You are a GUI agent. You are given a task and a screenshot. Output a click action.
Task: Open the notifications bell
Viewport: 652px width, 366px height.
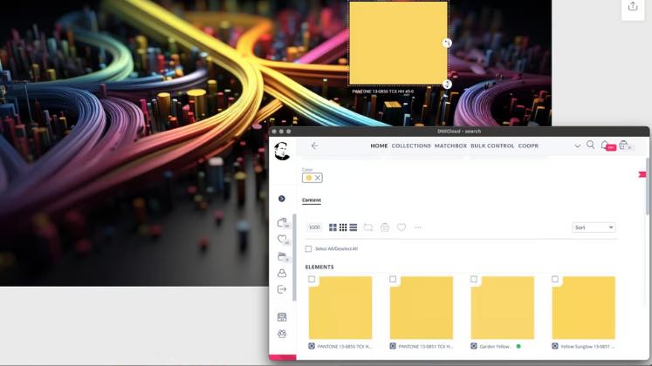click(605, 146)
